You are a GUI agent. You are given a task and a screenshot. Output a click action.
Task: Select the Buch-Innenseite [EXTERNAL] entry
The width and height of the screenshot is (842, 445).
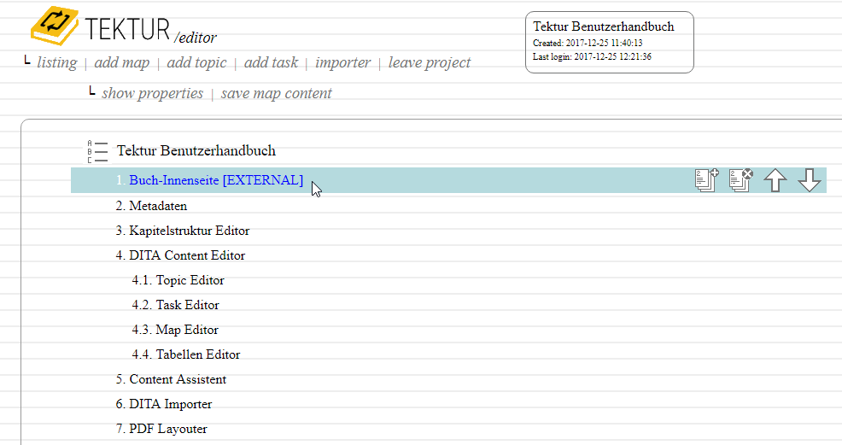pyautogui.click(x=215, y=180)
